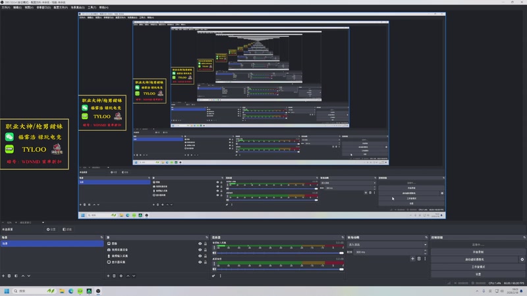Viewport: 527px width, 296px height.
Task: Open scene filters icon in Scenes panel
Action: [x=16, y=276]
